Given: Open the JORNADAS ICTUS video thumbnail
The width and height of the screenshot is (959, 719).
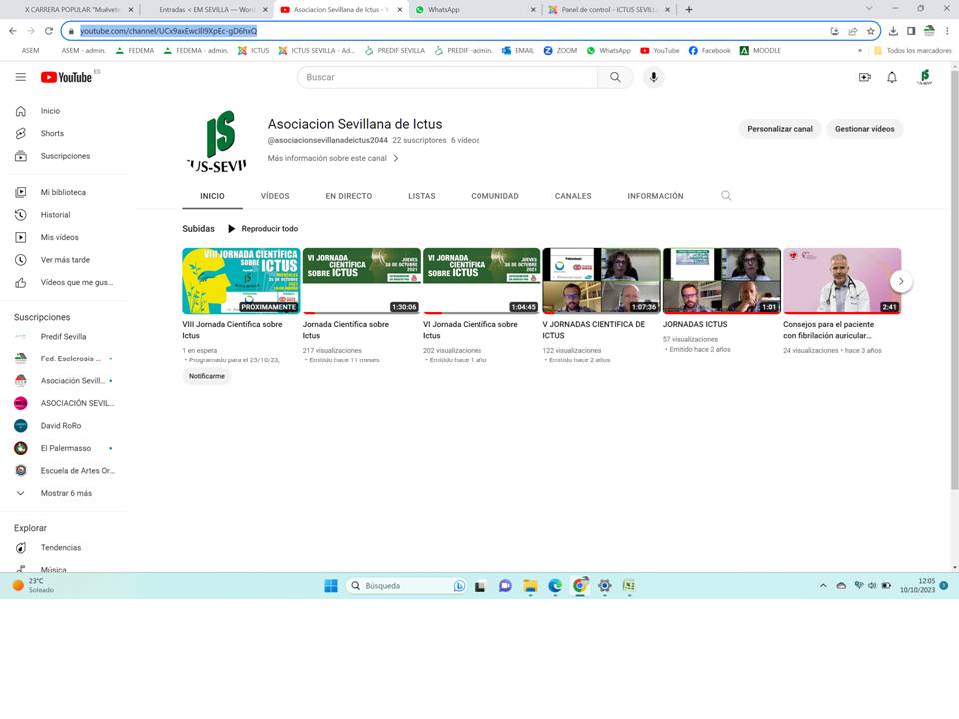Looking at the screenshot, I should click(x=721, y=278).
